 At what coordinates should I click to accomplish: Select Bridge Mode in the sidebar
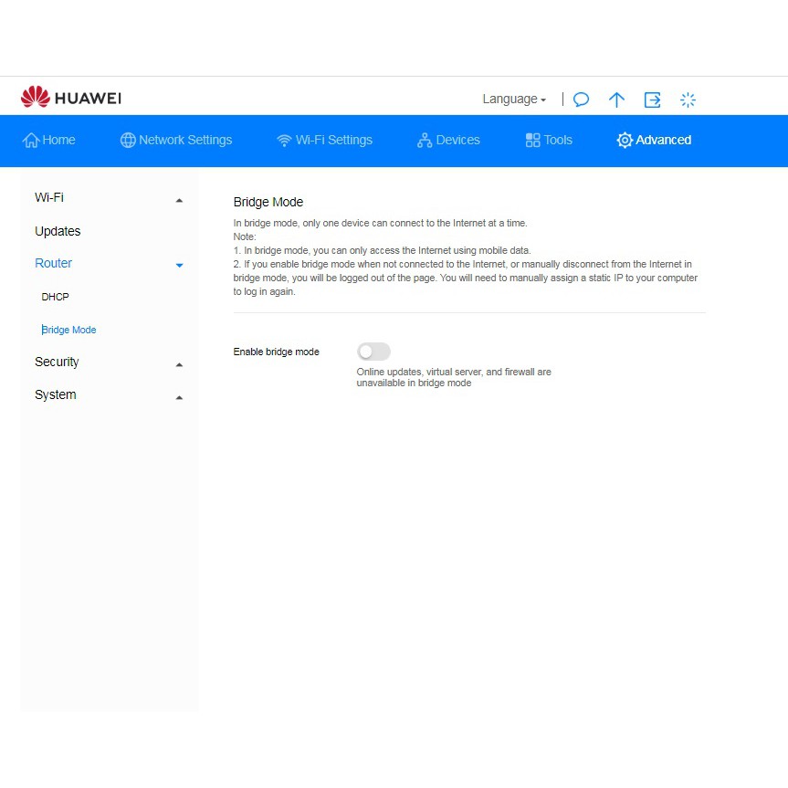(68, 330)
